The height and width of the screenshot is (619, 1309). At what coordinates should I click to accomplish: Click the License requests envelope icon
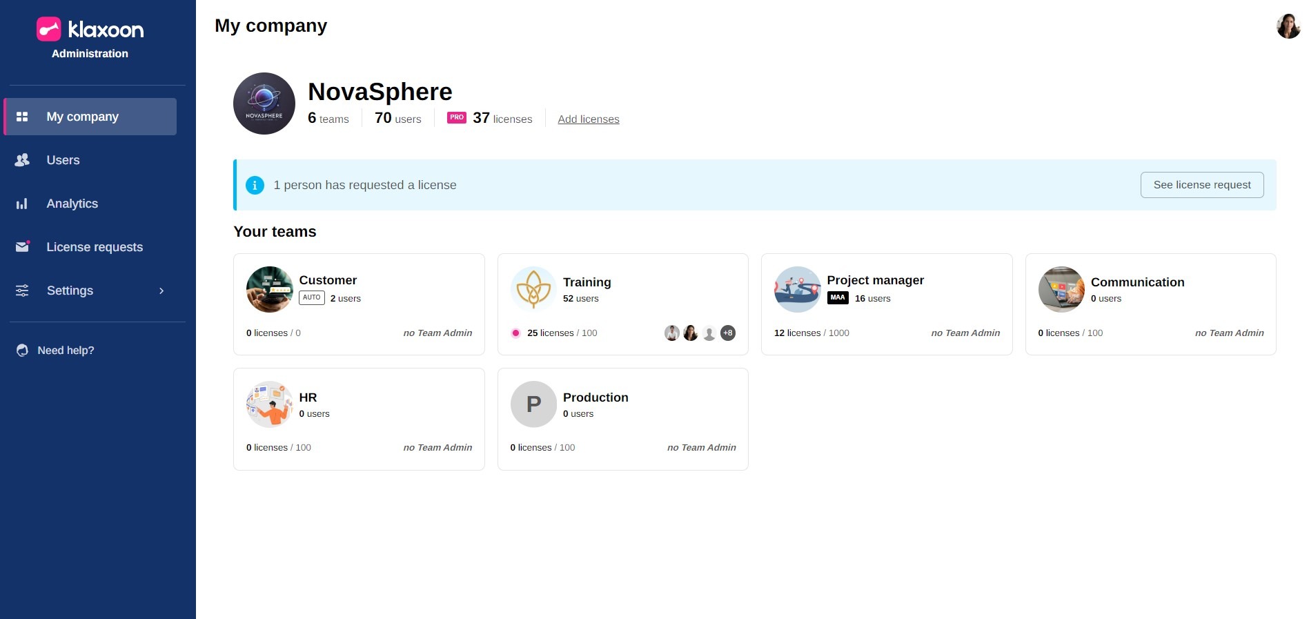coord(22,247)
